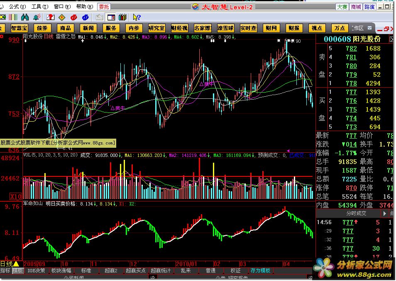
Task: Click the colored bar chart toolbar icon
Action: click(13, 17)
